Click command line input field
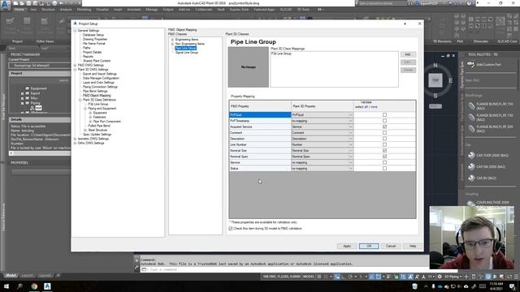Image resolution: width=520 pixels, height=292 pixels. (x=285, y=270)
